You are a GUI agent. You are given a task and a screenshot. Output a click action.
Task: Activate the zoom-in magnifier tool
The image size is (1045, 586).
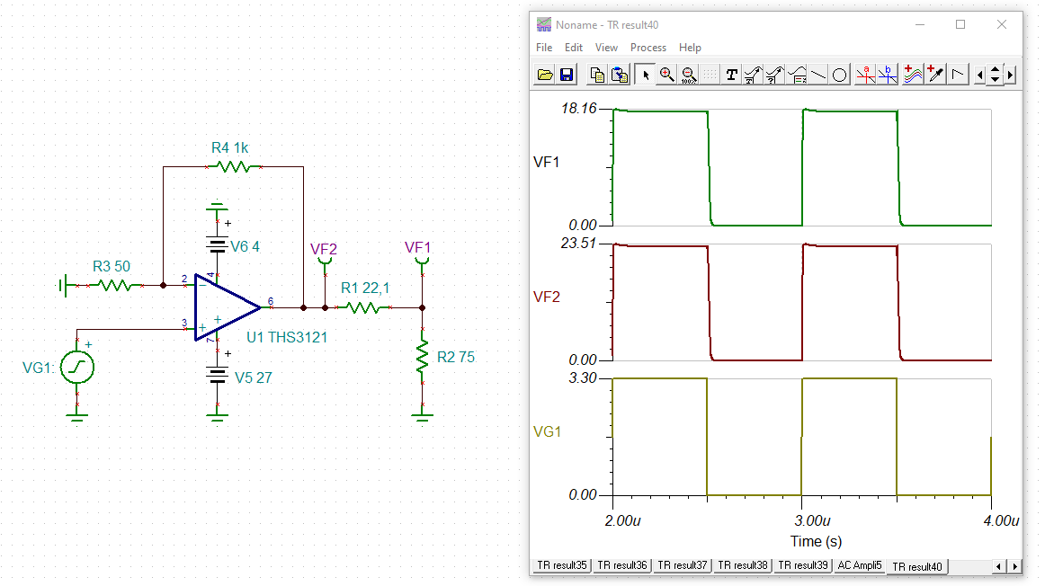(666, 75)
